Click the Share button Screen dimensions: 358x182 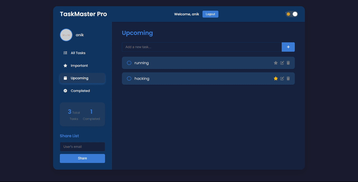coord(82,158)
